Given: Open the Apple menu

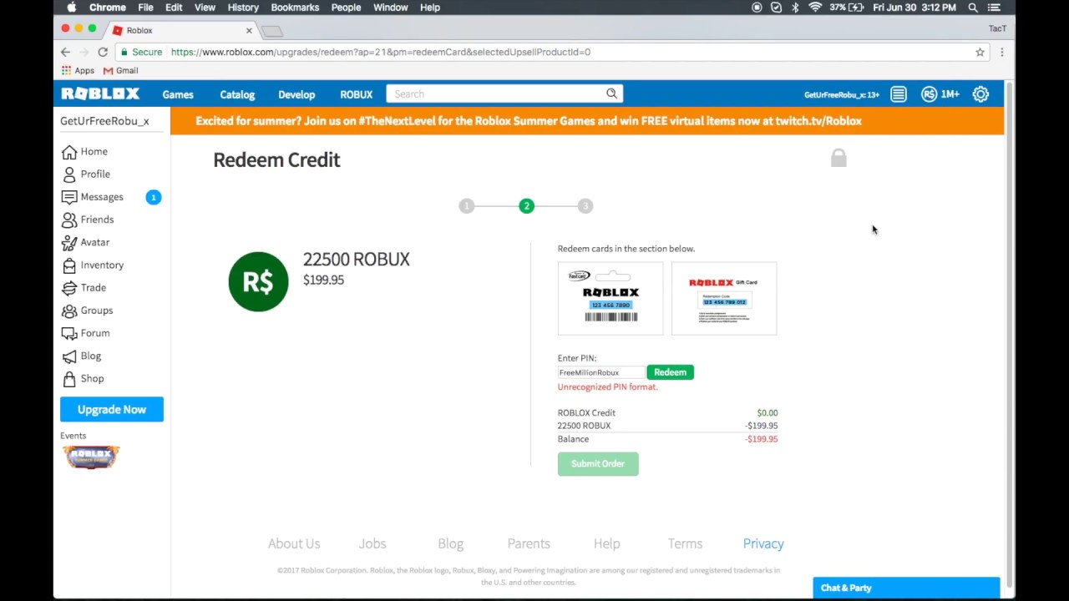Looking at the screenshot, I should (71, 8).
